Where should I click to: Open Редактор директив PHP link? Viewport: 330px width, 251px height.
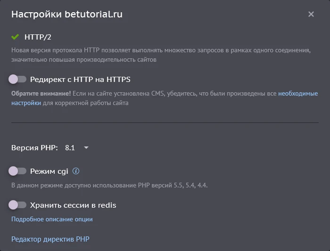[50, 239]
